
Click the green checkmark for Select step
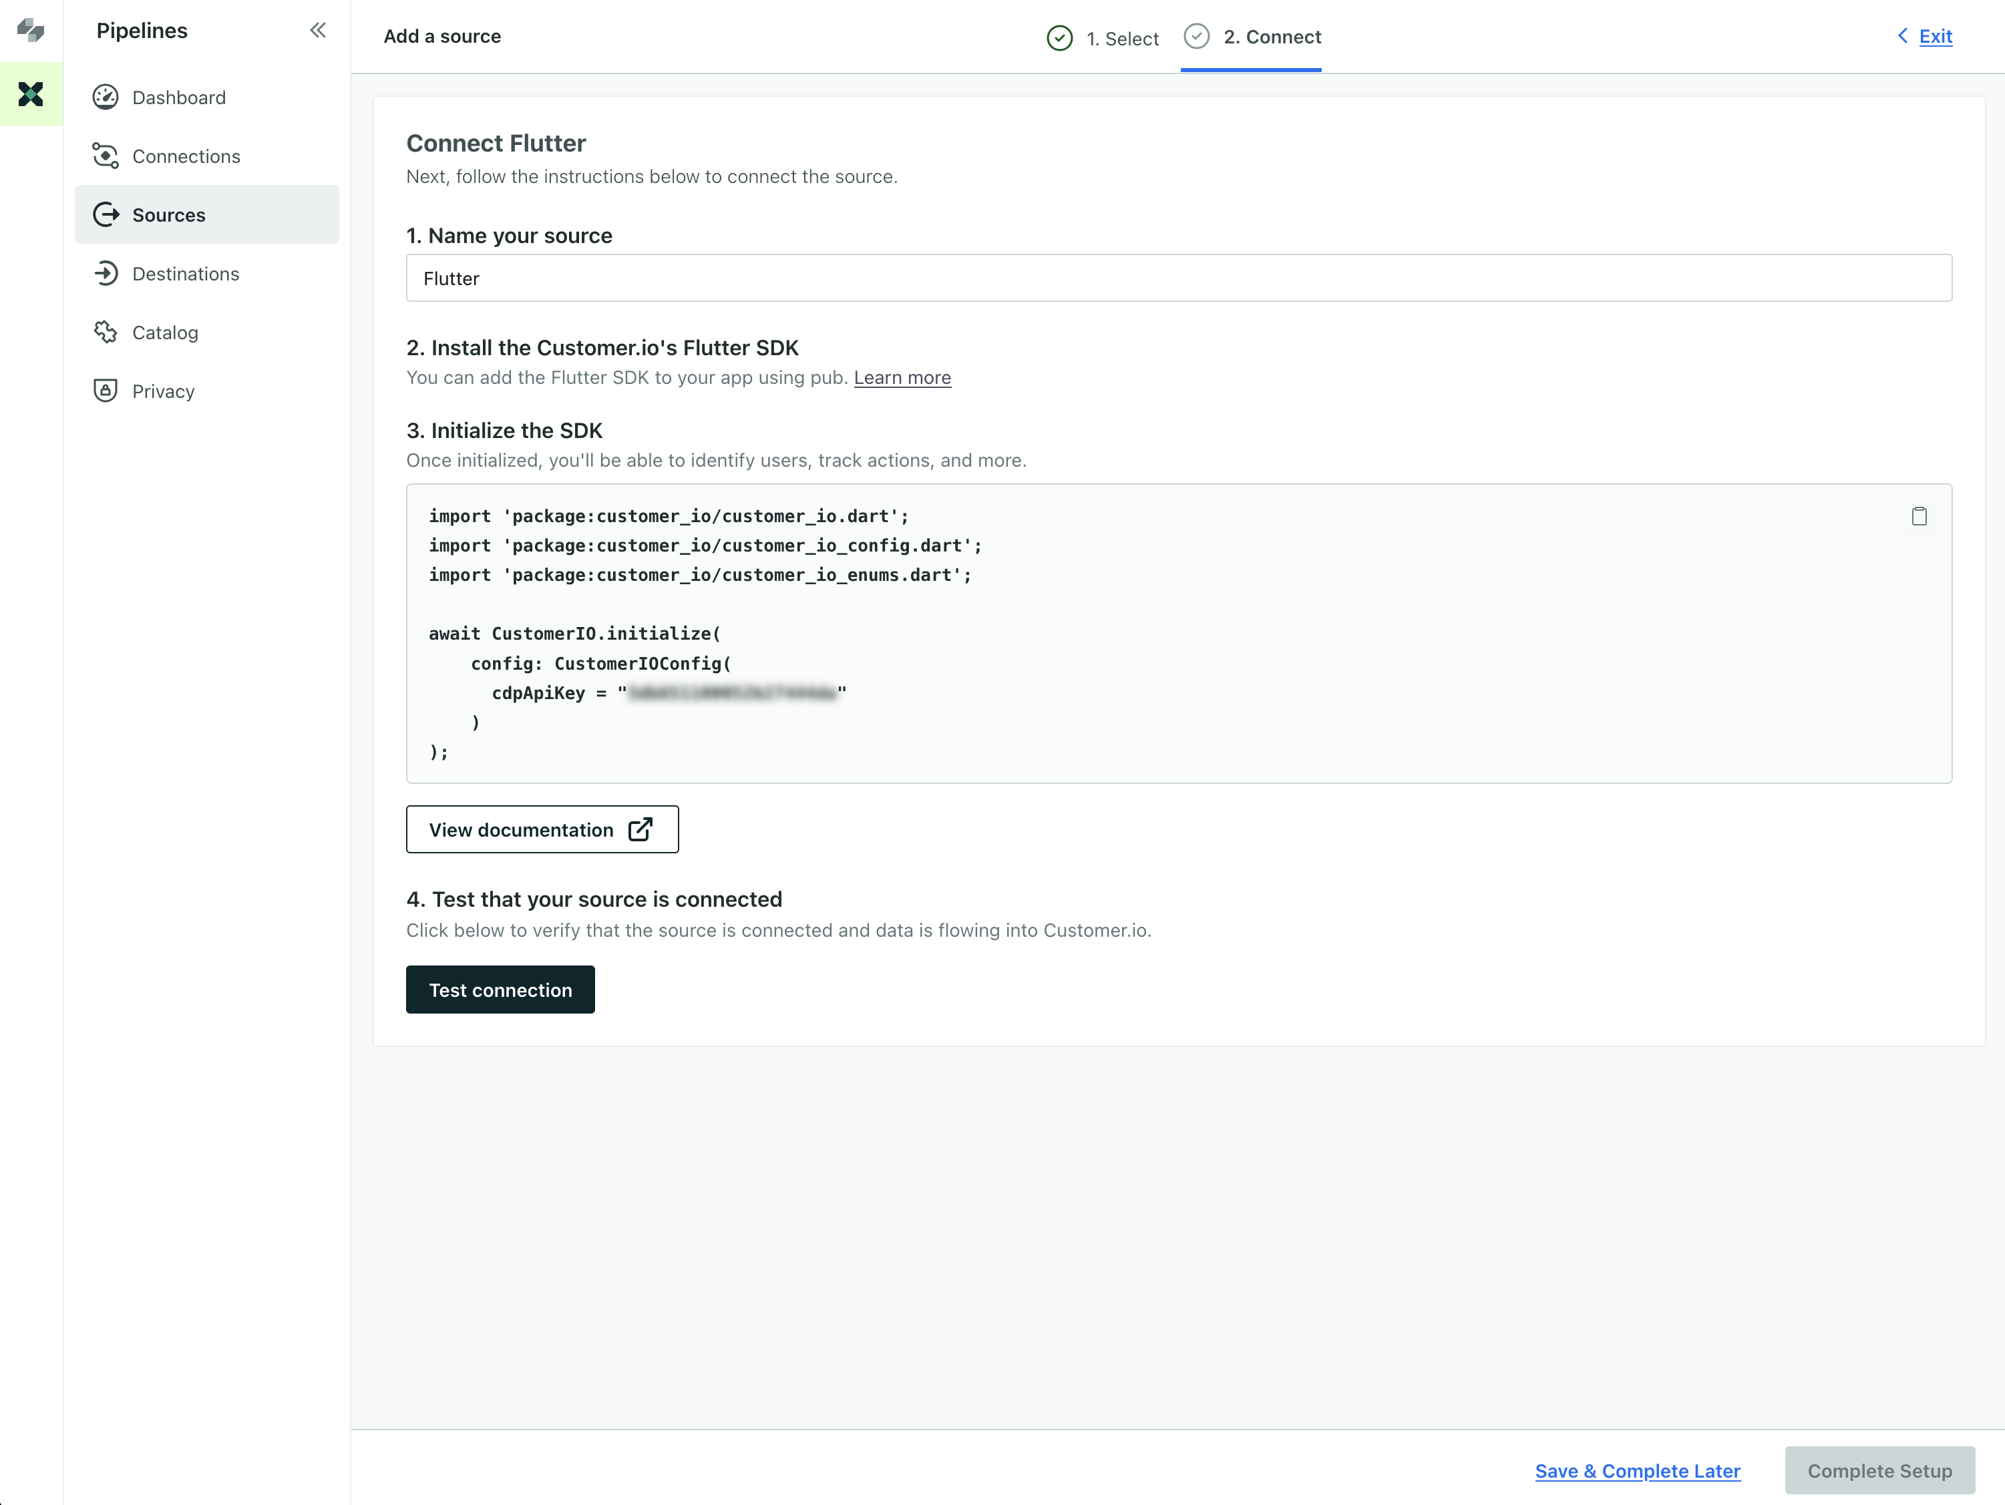coord(1059,38)
